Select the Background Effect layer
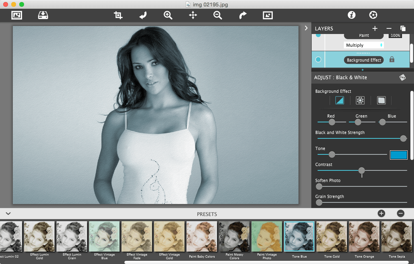The width and height of the screenshot is (414, 264). (x=363, y=60)
